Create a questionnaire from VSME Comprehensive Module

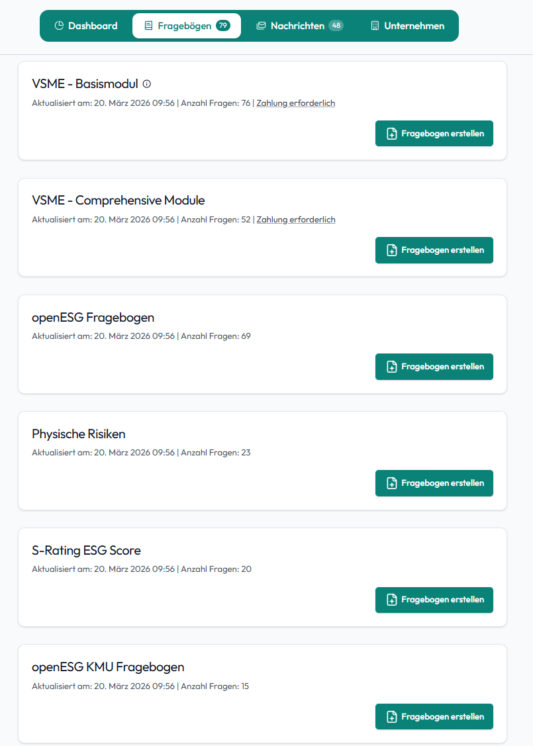click(434, 250)
